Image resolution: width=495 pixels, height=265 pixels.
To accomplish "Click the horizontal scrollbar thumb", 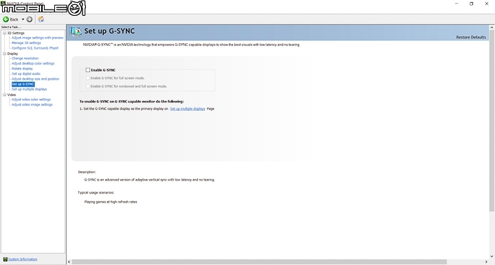I will tap(259, 262).
